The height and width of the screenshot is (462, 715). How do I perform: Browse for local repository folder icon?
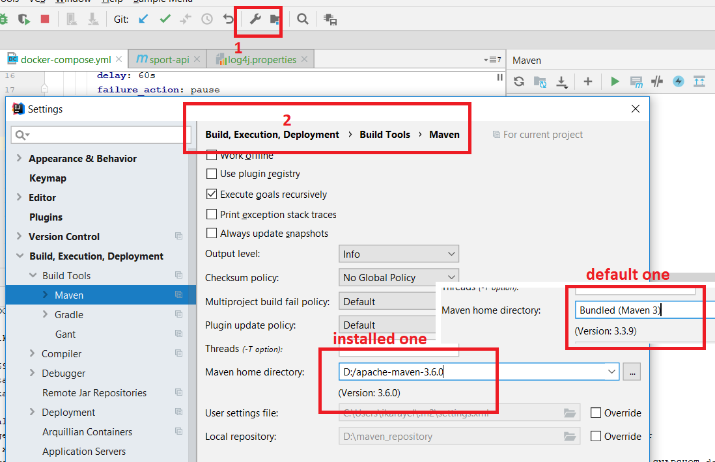[570, 437]
